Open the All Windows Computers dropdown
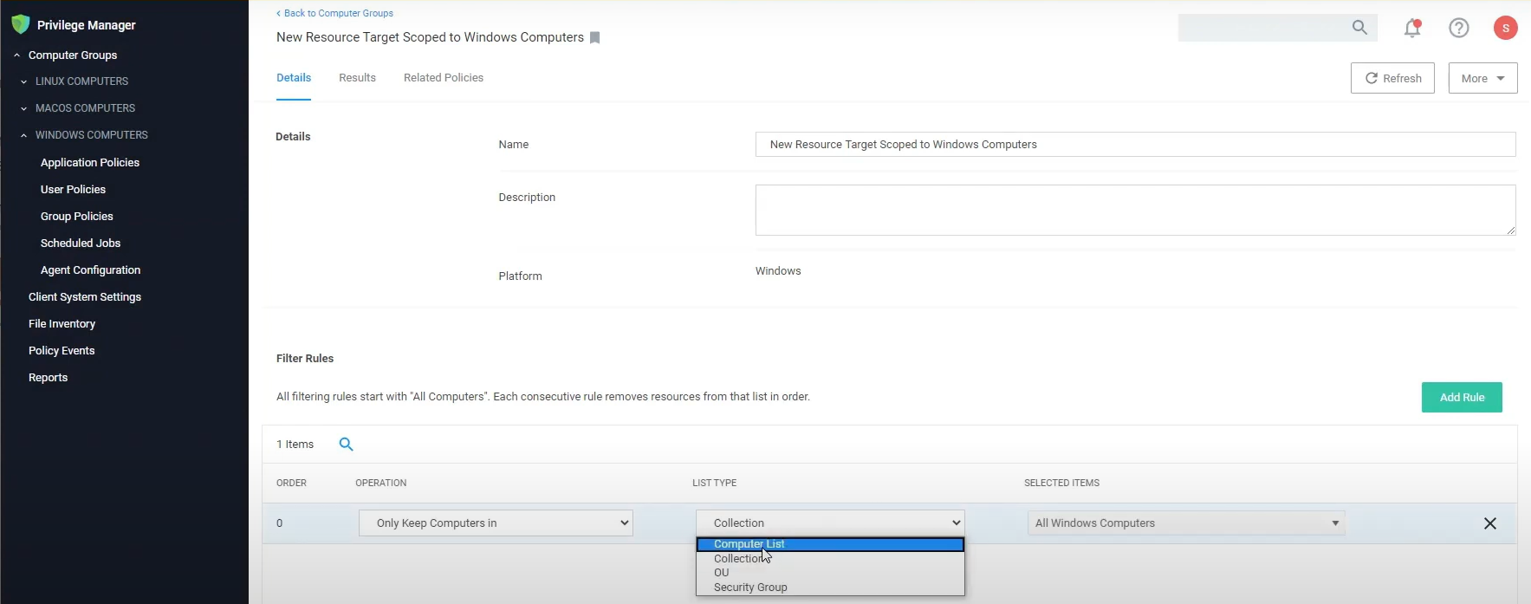 (x=1185, y=523)
